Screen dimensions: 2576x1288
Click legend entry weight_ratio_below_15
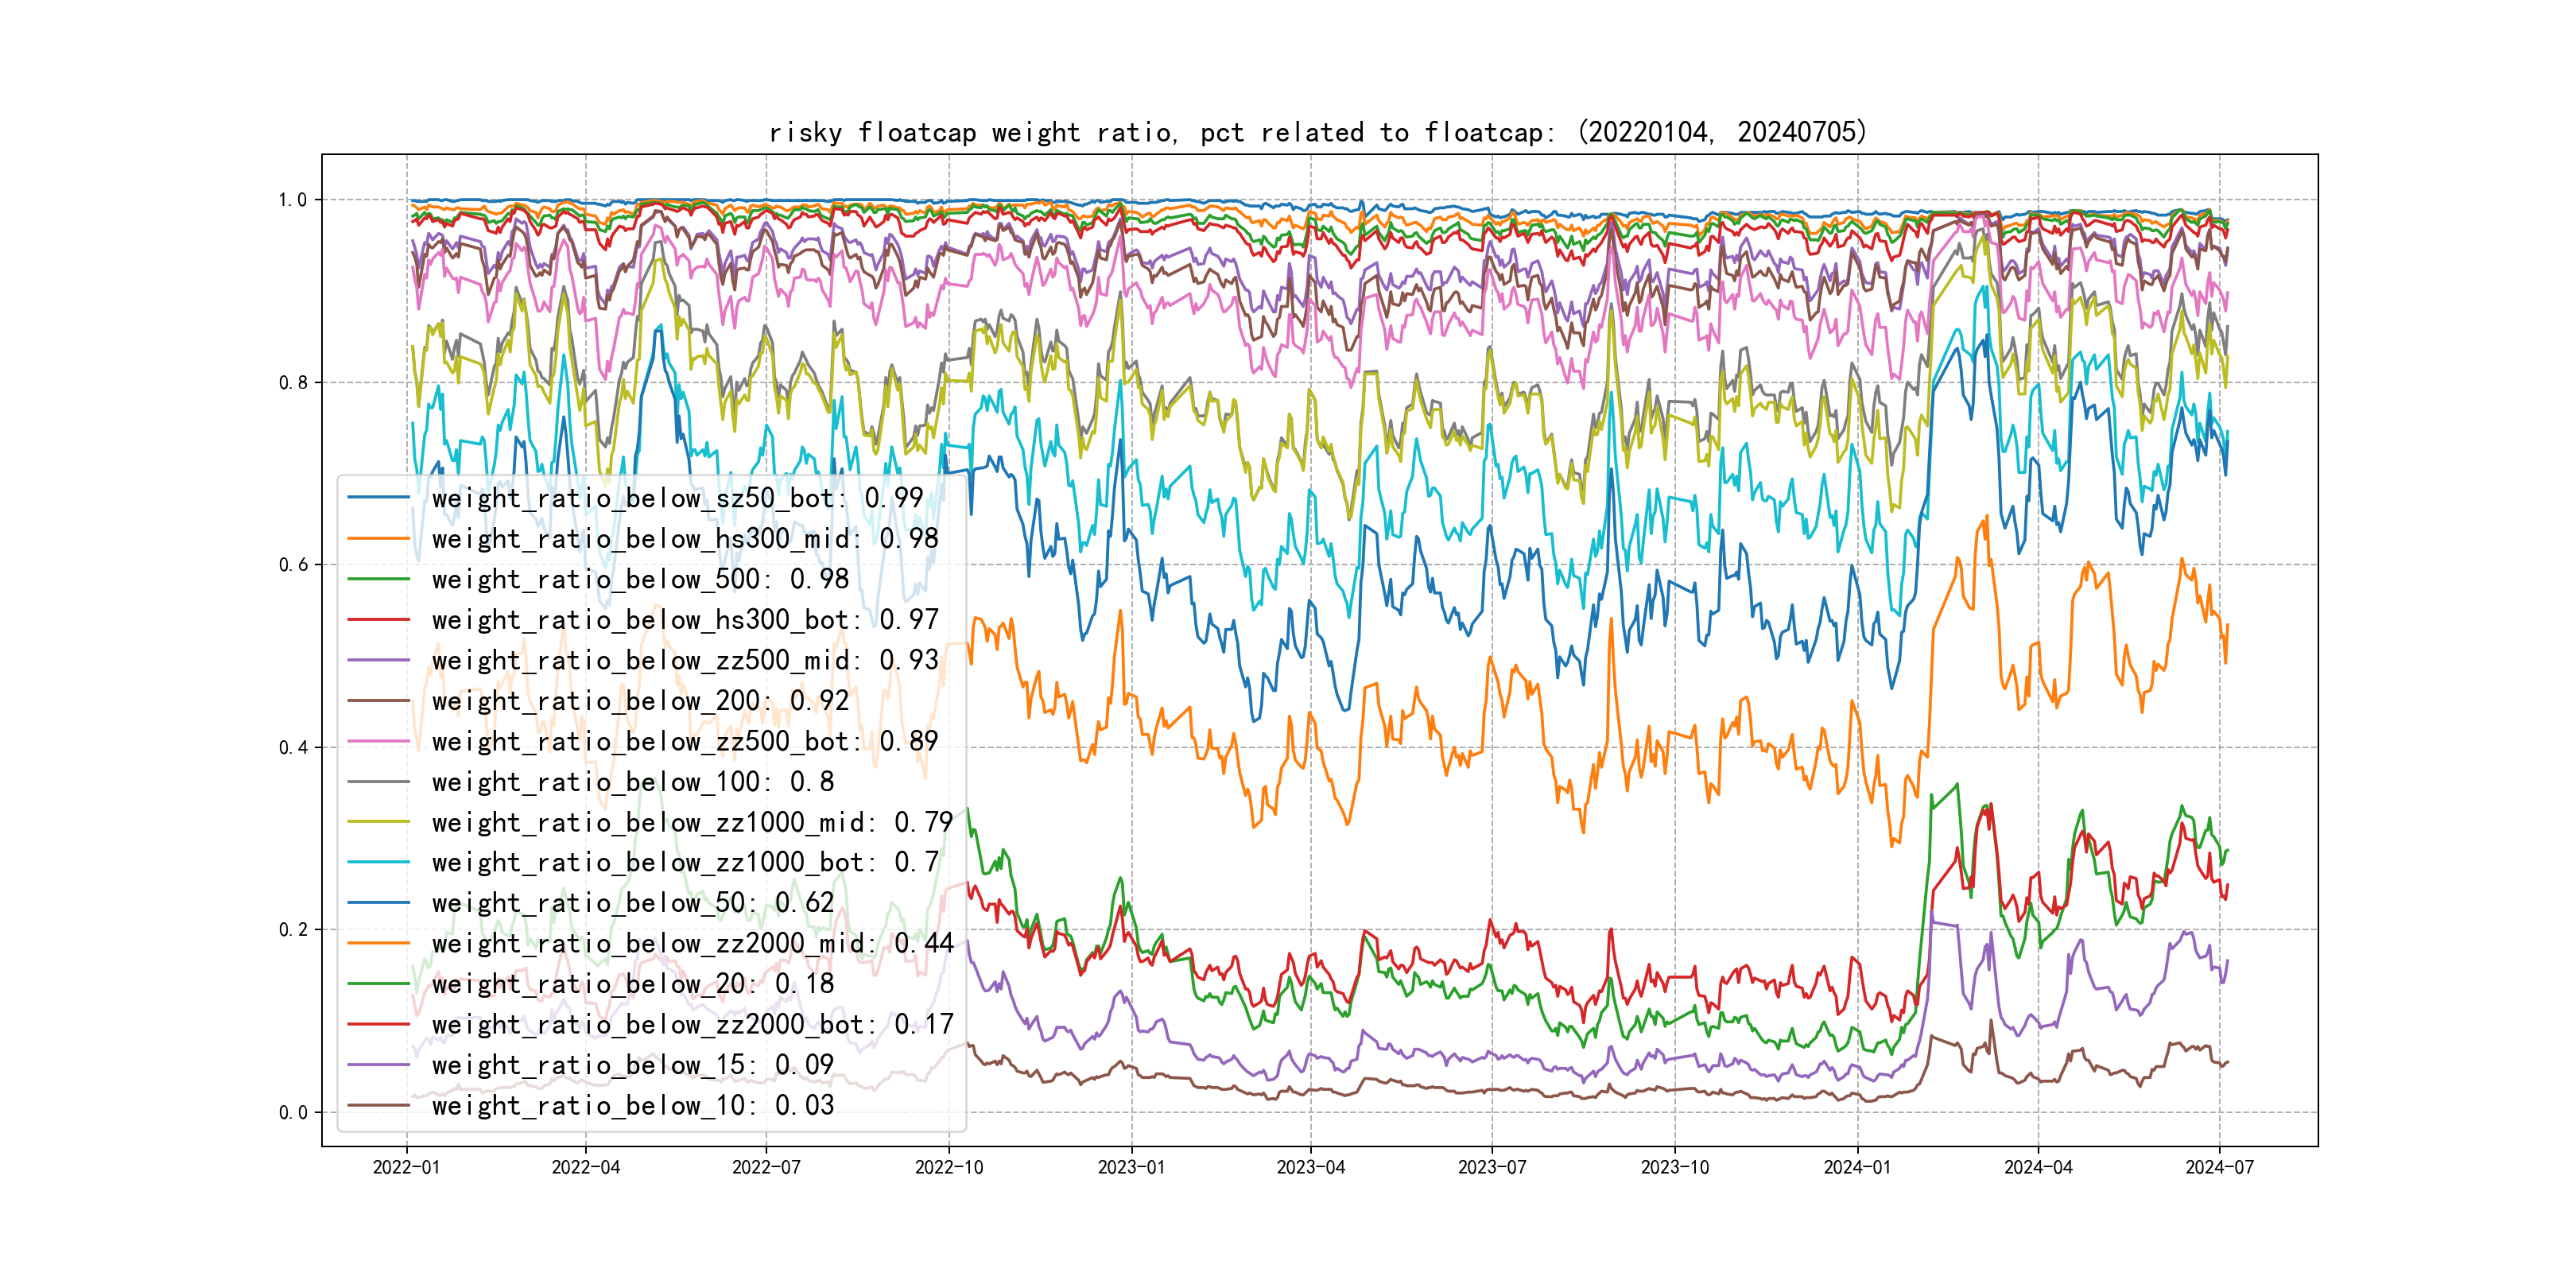(632, 1065)
